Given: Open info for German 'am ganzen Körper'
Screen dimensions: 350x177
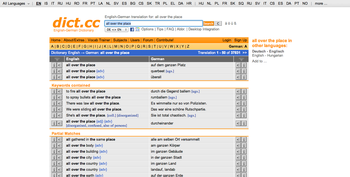Looking at the screenshot, I should pos(244,146).
